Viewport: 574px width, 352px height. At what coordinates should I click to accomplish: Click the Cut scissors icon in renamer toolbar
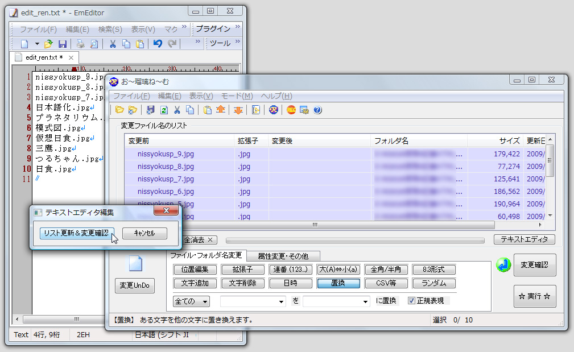[176, 110]
